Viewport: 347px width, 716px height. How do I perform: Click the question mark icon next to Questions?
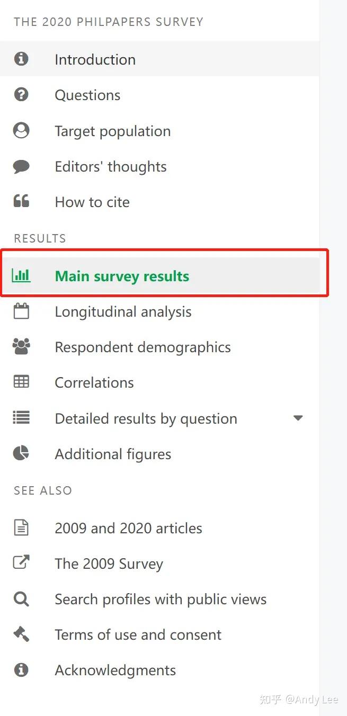(21, 94)
